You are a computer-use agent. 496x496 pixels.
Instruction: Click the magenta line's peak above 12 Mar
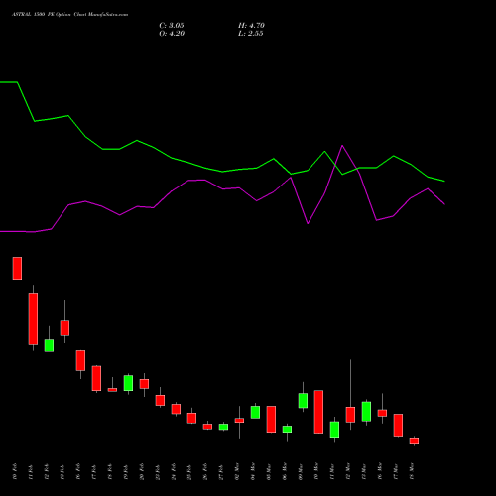pos(342,146)
